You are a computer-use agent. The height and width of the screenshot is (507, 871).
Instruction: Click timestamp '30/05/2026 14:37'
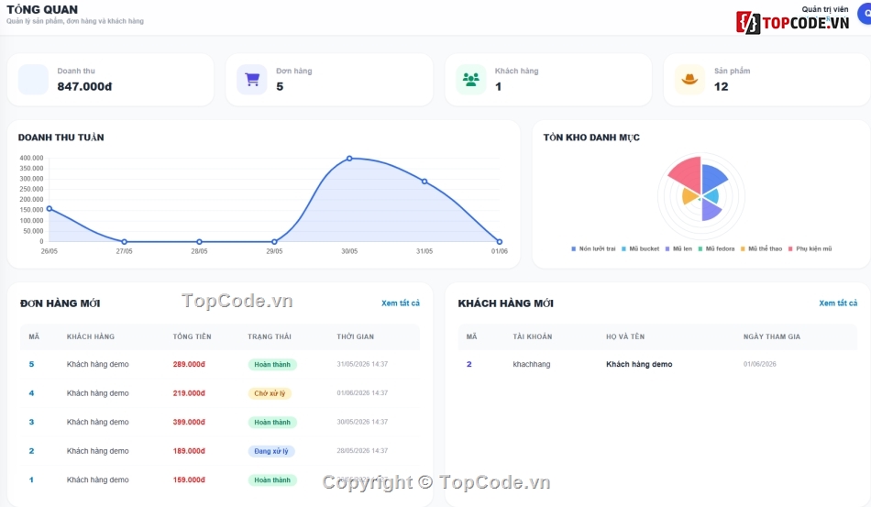click(x=362, y=422)
